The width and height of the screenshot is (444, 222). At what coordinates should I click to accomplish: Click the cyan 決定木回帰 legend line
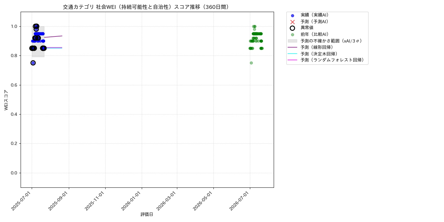[x=292, y=54]
